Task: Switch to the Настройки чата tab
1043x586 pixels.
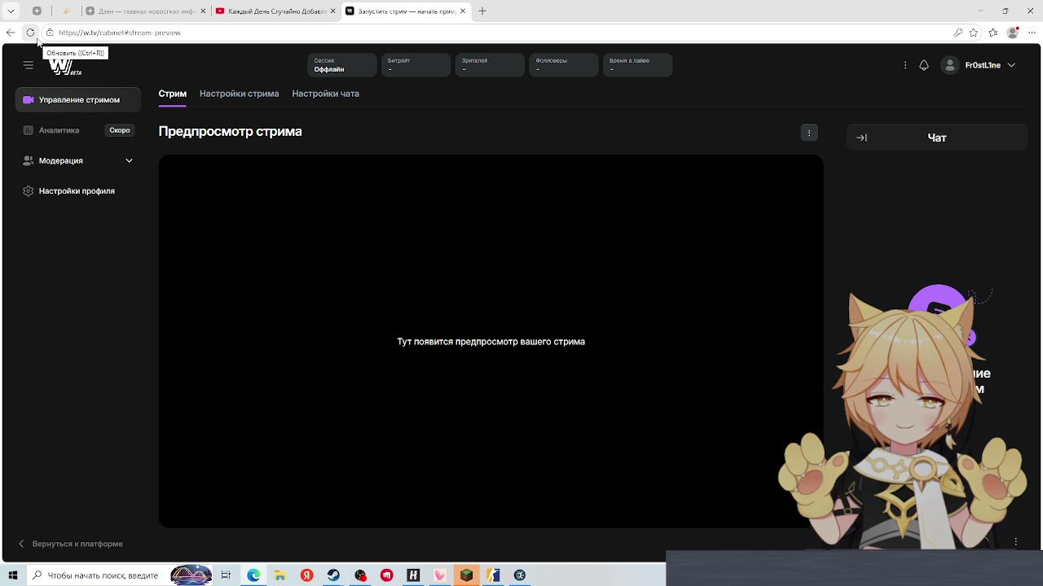Action: click(x=325, y=94)
